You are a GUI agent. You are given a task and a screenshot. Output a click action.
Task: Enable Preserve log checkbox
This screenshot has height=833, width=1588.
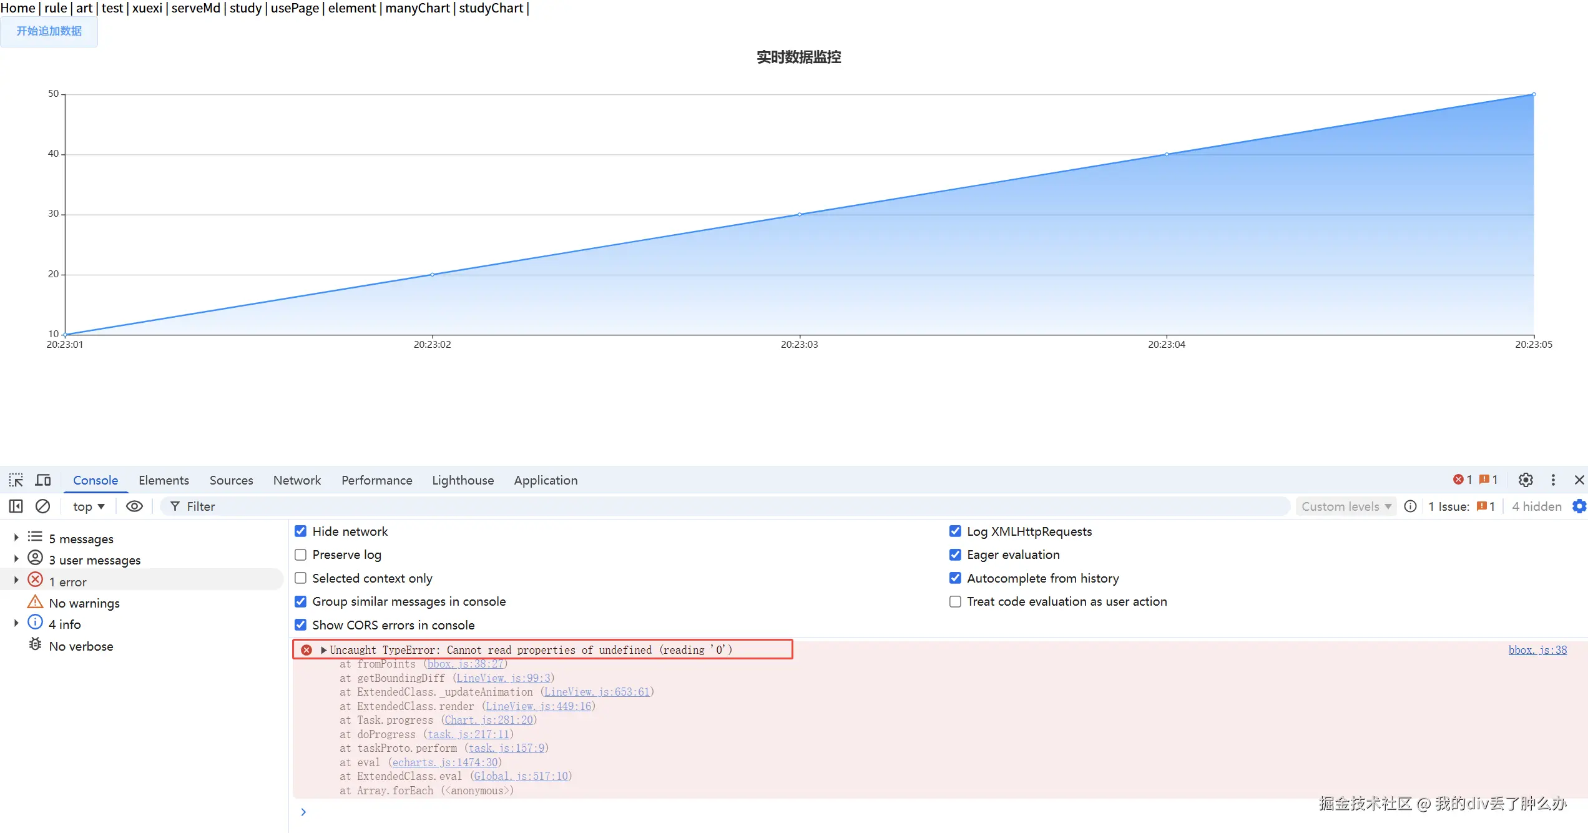click(x=300, y=555)
